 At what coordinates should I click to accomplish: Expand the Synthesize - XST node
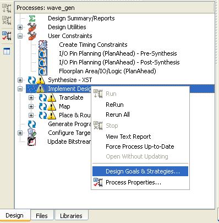(20, 80)
